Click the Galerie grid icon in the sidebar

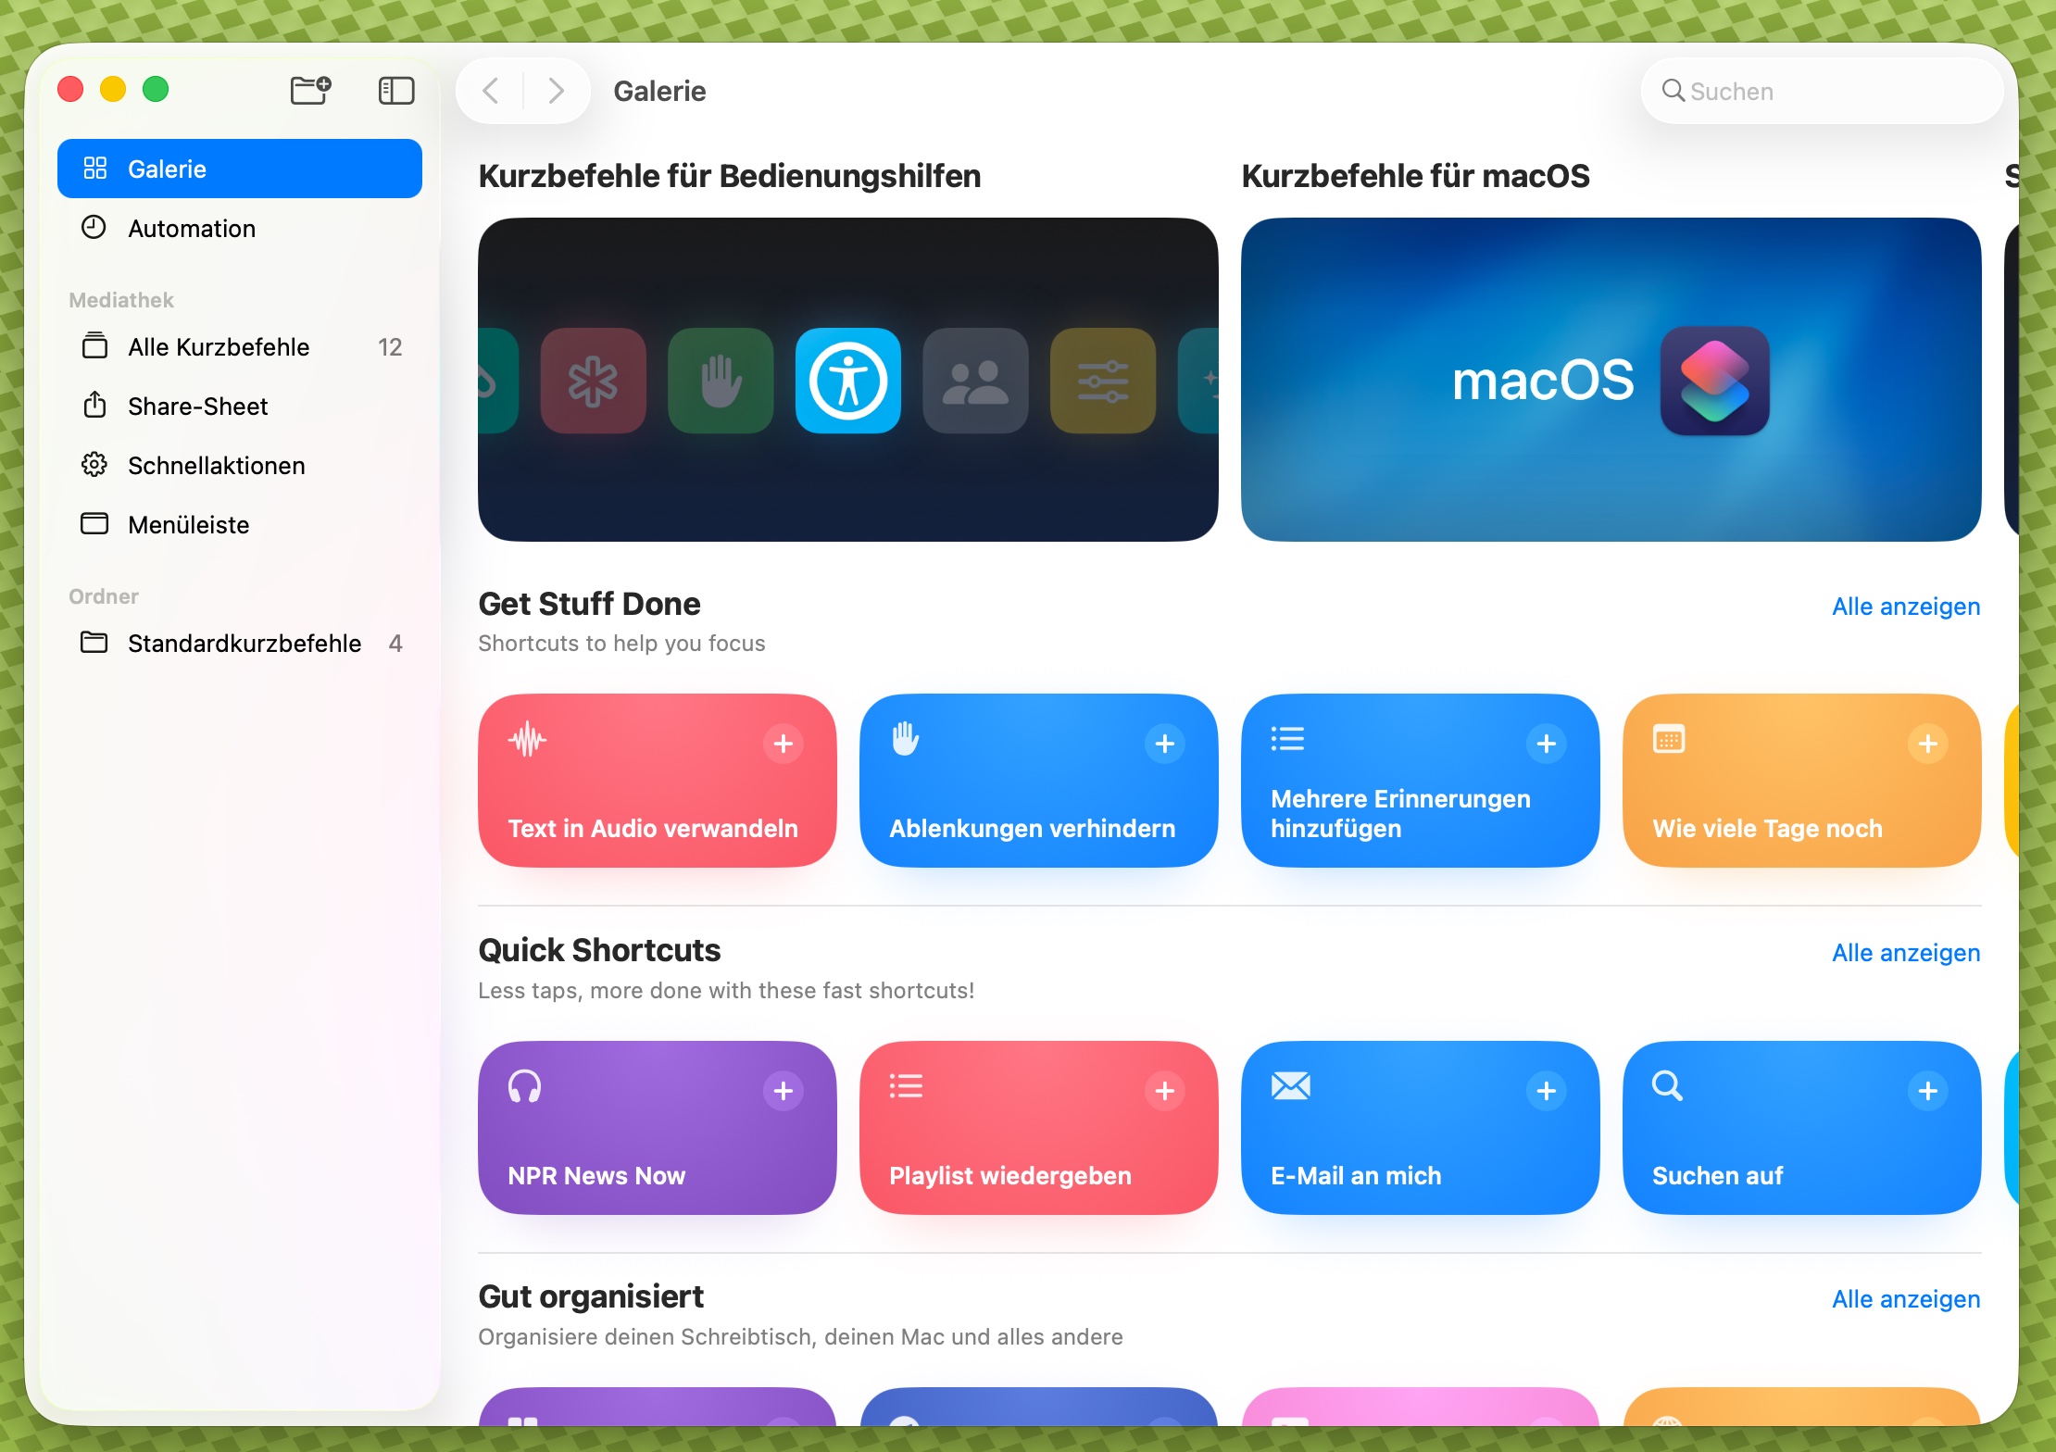(94, 169)
